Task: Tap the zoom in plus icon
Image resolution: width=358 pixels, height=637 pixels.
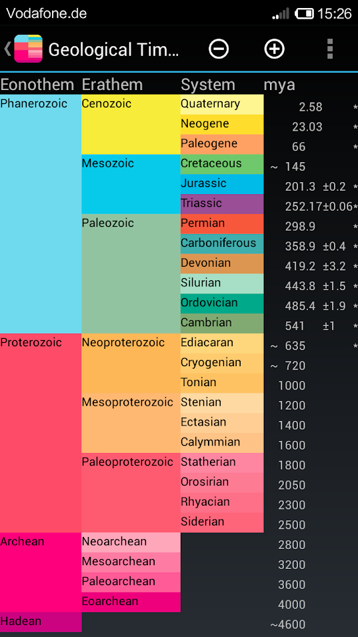Action: pos(275,49)
